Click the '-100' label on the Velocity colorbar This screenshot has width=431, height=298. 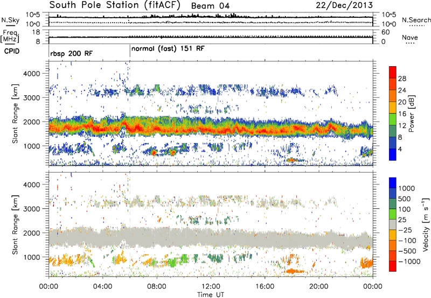[407, 240]
